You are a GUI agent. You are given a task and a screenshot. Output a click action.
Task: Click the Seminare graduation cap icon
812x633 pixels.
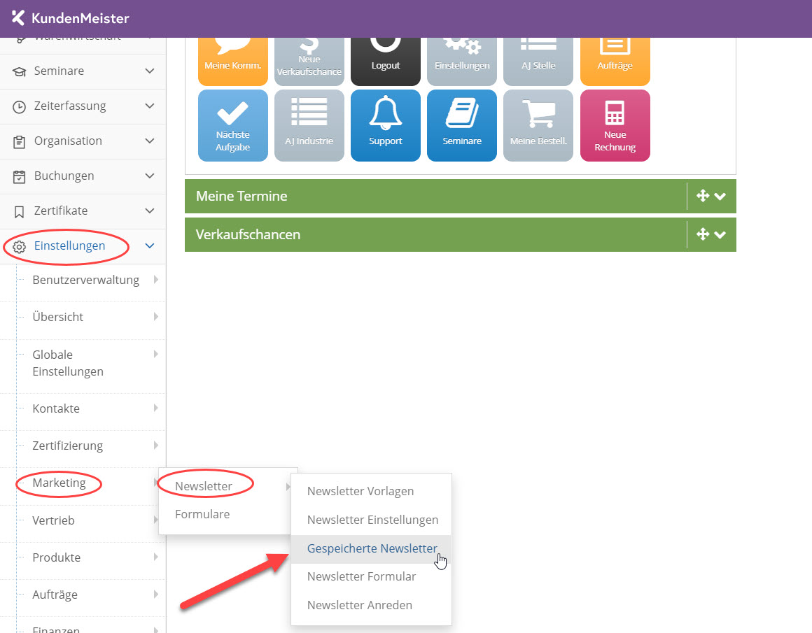click(19, 71)
